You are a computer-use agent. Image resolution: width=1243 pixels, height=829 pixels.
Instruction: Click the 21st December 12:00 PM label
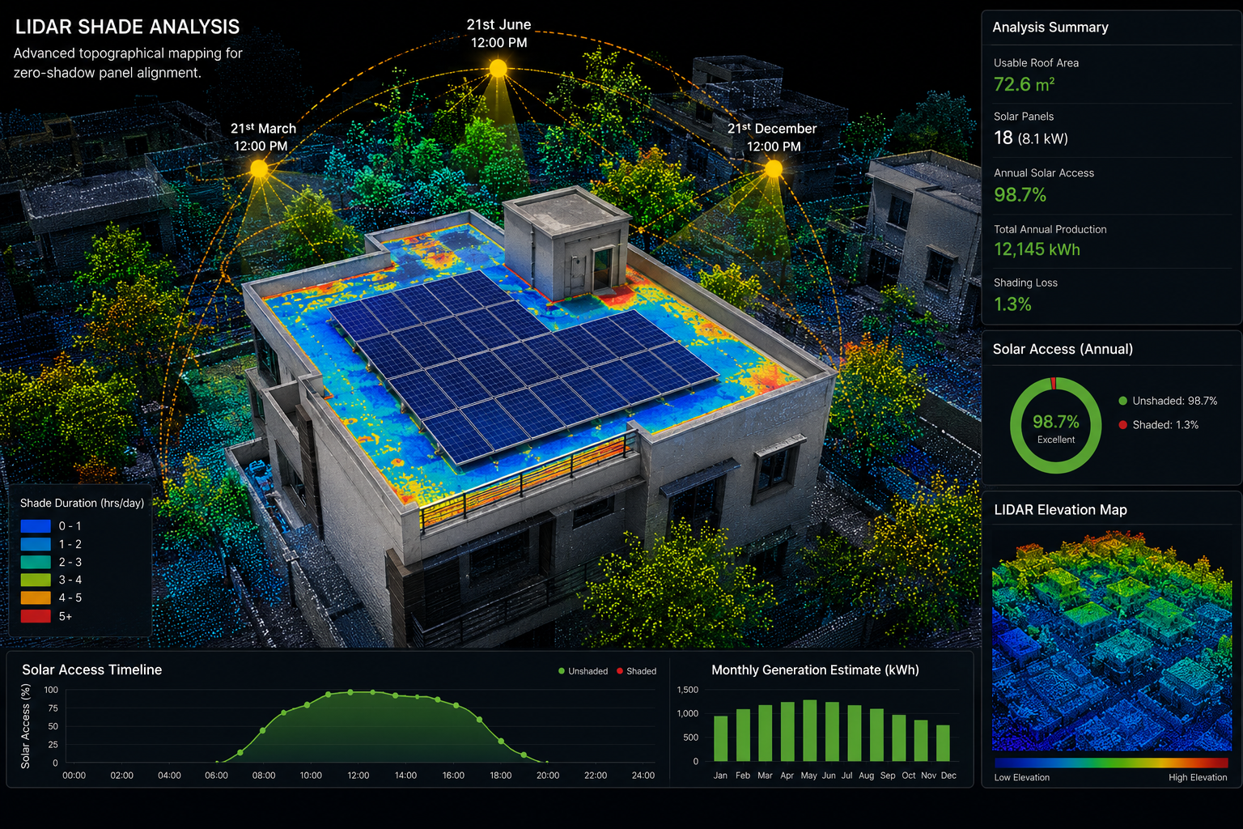coord(773,137)
